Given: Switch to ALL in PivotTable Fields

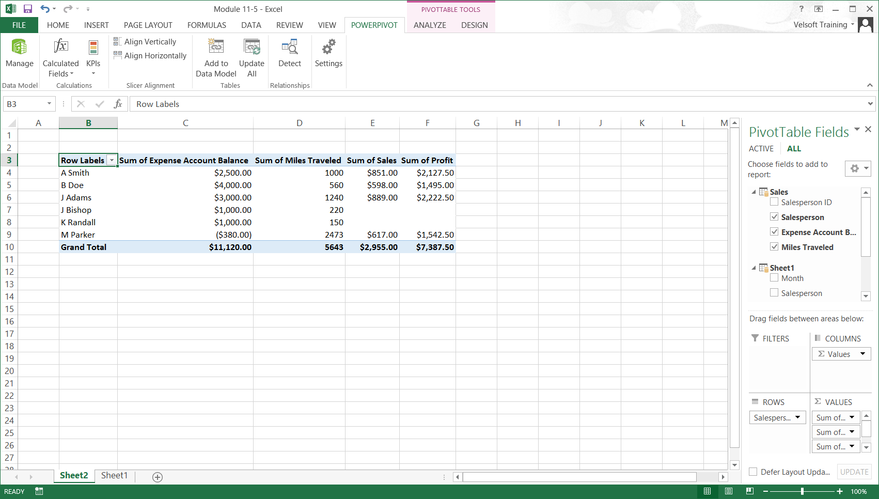Looking at the screenshot, I should pyautogui.click(x=794, y=148).
